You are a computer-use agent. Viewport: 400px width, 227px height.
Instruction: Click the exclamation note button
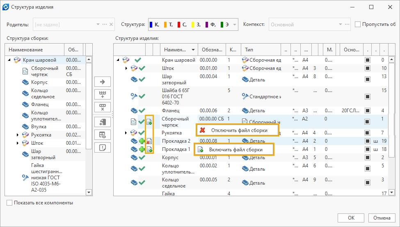point(103,148)
